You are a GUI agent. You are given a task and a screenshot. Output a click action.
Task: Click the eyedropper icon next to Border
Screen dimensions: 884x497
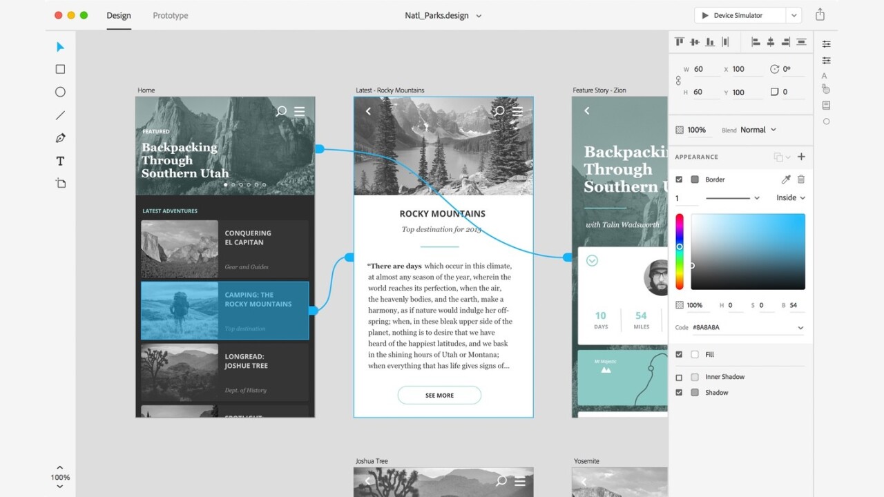pyautogui.click(x=785, y=179)
